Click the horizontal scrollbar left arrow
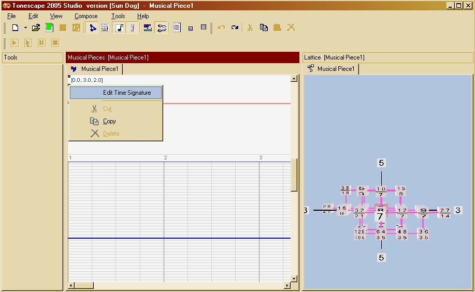475x292 pixels. [x=71, y=285]
